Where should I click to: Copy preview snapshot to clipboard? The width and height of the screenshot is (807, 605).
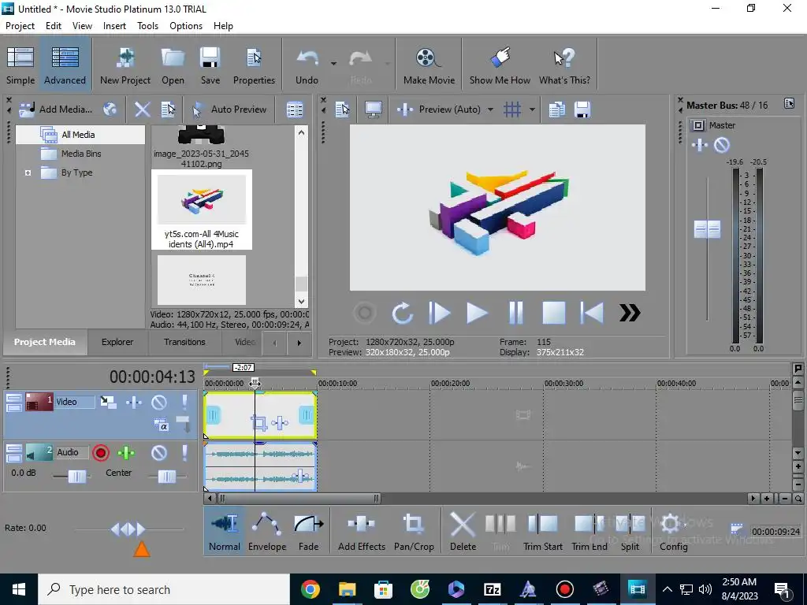point(557,109)
